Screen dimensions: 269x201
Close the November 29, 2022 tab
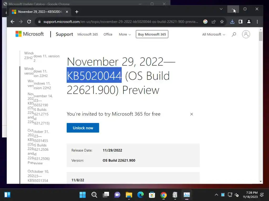(67, 12)
